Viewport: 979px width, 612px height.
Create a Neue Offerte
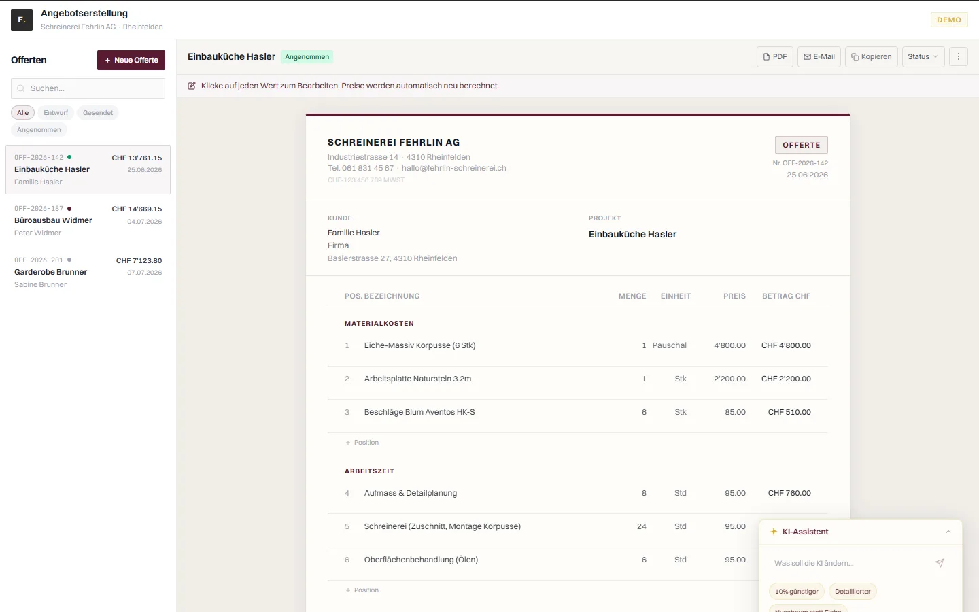[131, 60]
